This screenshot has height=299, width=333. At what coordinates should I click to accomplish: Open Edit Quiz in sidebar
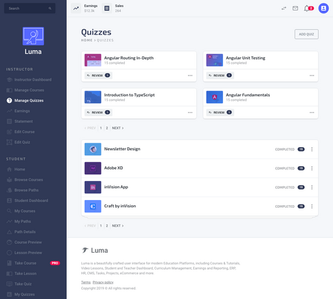pyautogui.click(x=22, y=142)
